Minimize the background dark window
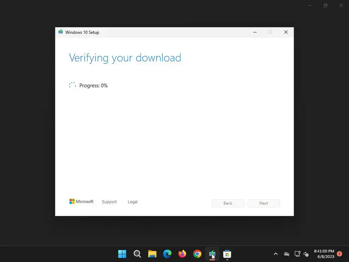 [309, 5]
